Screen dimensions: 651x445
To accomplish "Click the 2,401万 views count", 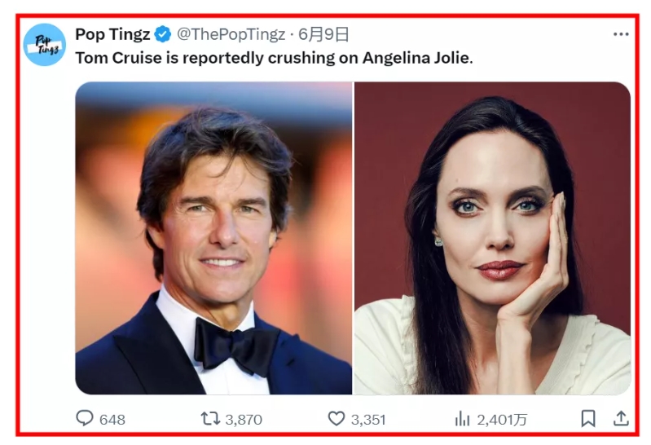I will click(502, 419).
